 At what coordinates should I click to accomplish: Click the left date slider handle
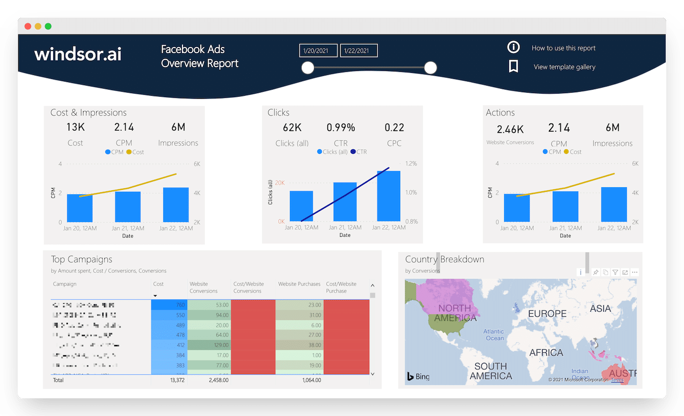[308, 68]
